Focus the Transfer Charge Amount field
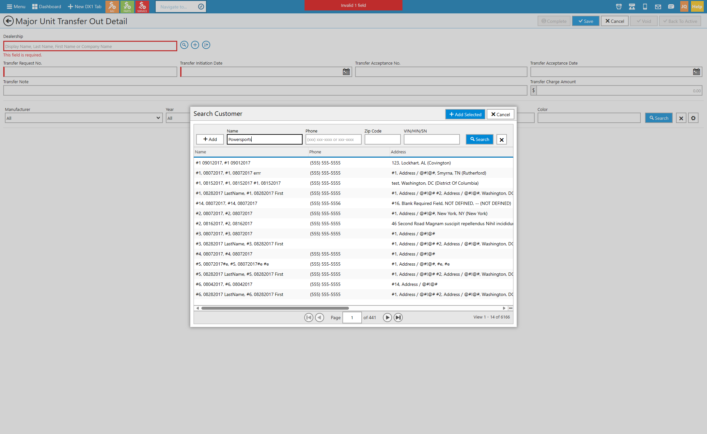This screenshot has height=434, width=707. coord(619,90)
